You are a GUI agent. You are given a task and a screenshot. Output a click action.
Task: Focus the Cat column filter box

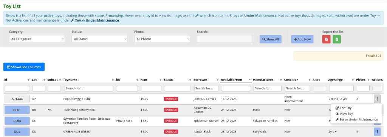pyautogui.click(x=39, y=88)
